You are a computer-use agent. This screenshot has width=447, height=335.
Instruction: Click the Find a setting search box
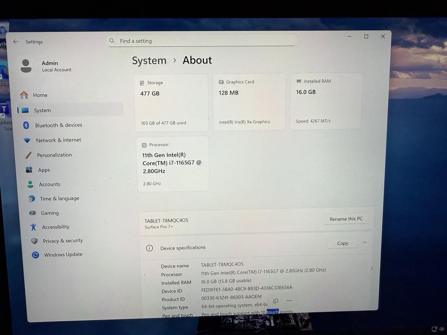(202, 41)
